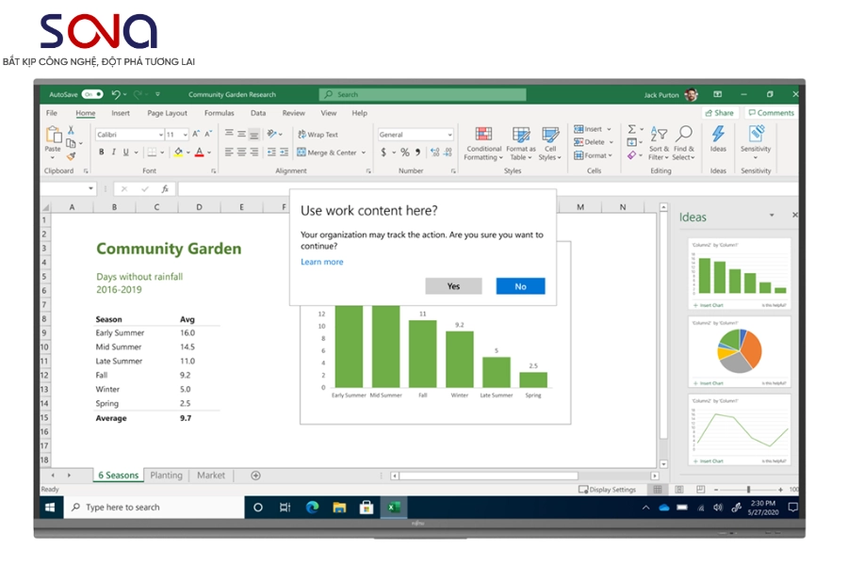Click the Sort & Filter icon
The width and height of the screenshot is (848, 565).
[x=659, y=135]
